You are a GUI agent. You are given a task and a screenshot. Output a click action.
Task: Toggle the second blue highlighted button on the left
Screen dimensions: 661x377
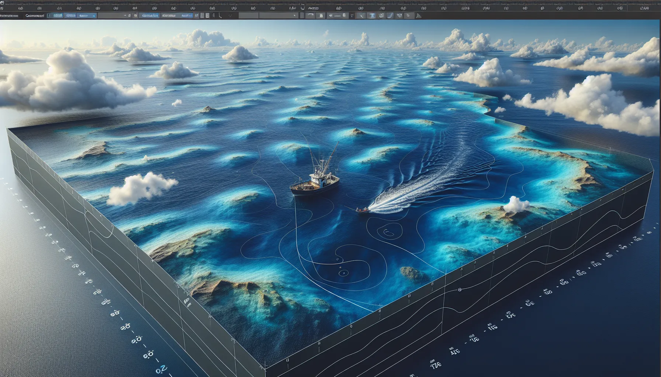[x=70, y=15]
